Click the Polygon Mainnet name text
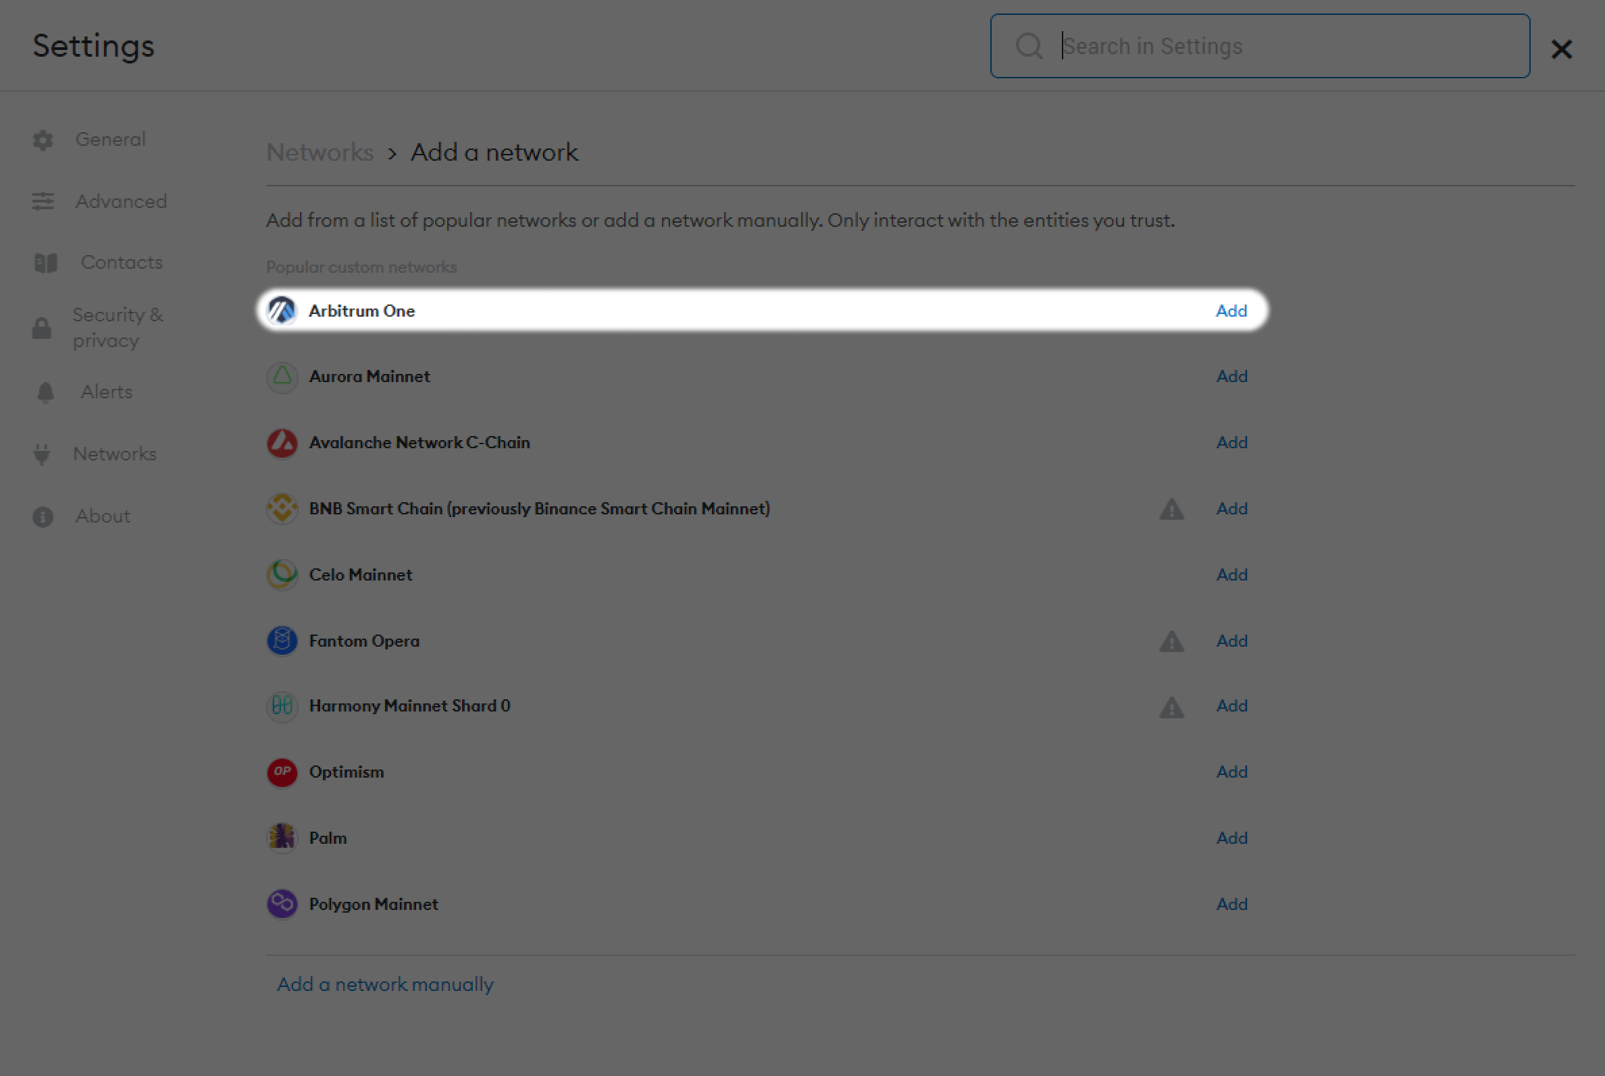 pos(374,905)
